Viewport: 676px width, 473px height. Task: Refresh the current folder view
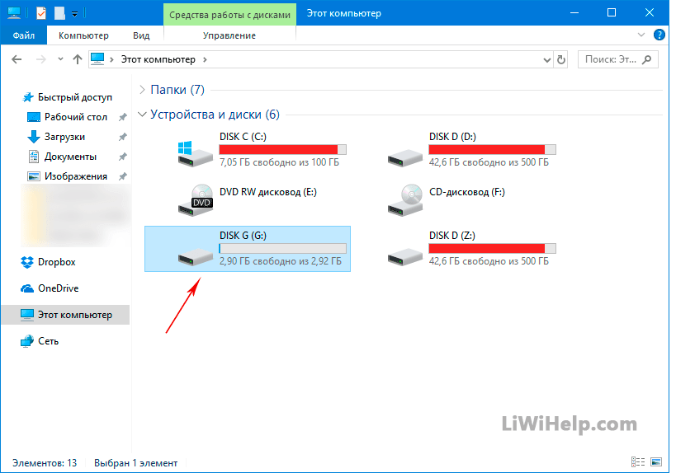point(561,59)
